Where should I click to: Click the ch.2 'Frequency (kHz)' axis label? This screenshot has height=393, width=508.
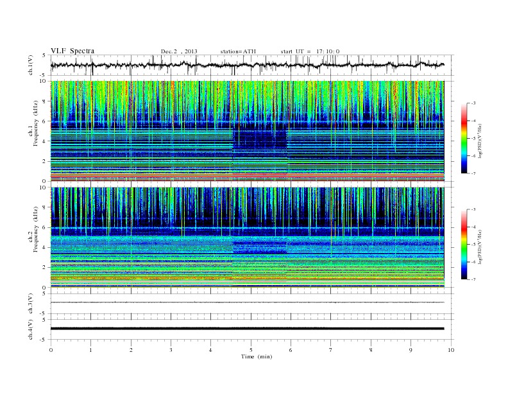coord(35,229)
